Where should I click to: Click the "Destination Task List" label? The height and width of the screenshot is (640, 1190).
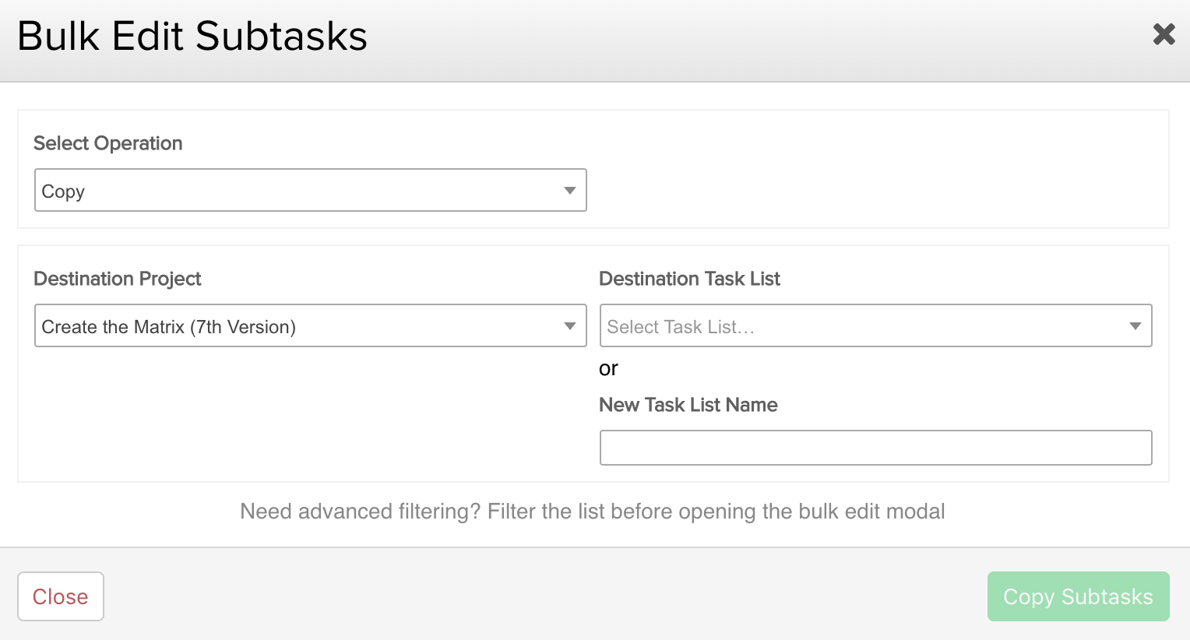tap(689, 279)
